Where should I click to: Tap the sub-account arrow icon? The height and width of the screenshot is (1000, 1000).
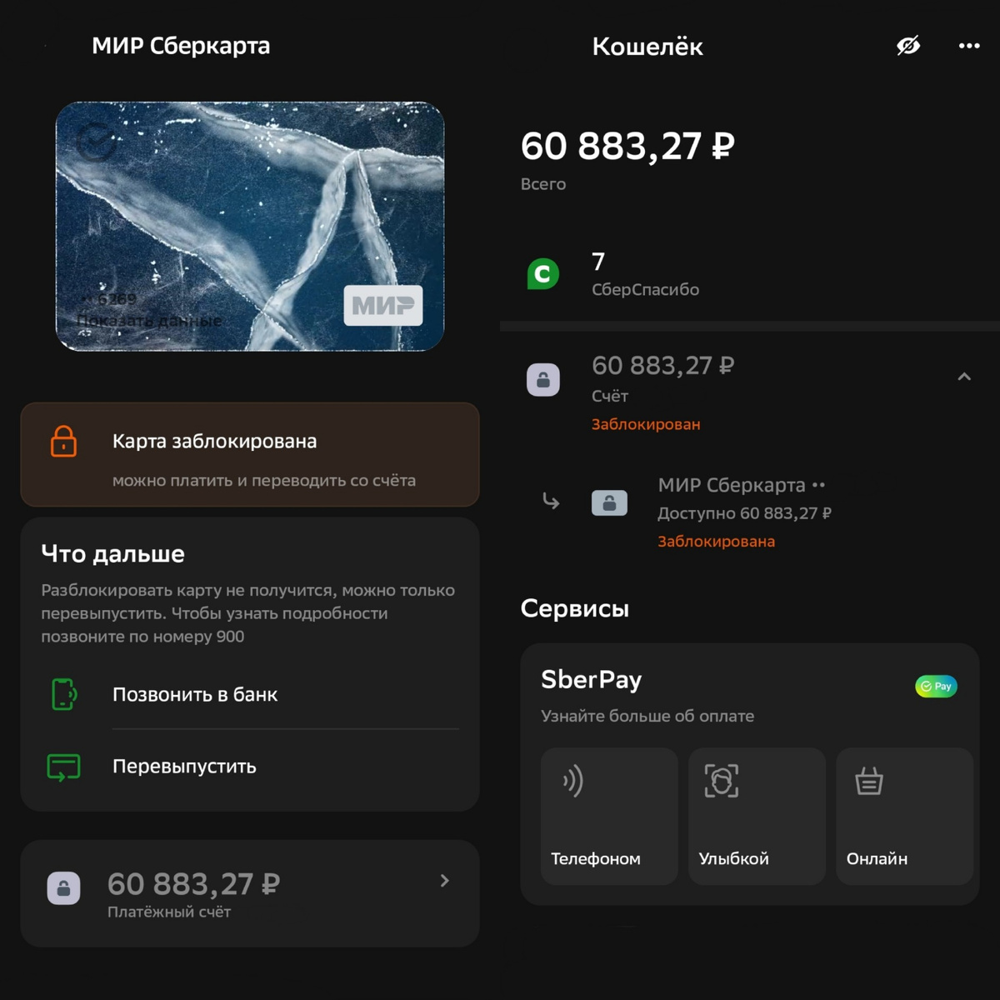[551, 501]
